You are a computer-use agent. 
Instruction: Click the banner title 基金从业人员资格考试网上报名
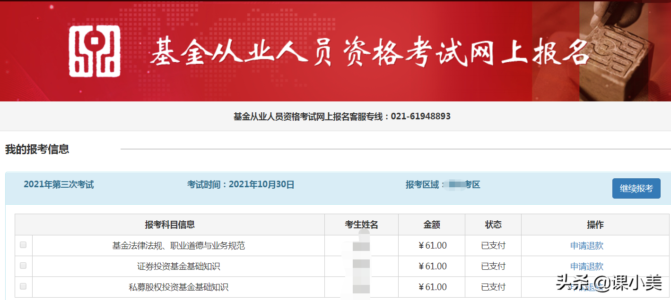(x=370, y=51)
